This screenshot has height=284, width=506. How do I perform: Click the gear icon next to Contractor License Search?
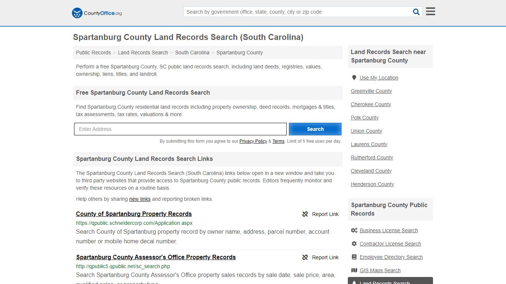pos(354,244)
